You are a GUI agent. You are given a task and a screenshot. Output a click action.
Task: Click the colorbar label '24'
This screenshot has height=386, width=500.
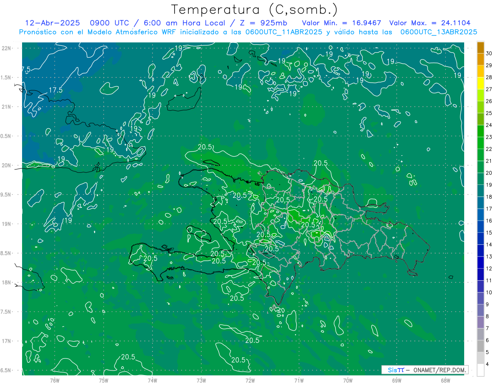click(x=489, y=125)
